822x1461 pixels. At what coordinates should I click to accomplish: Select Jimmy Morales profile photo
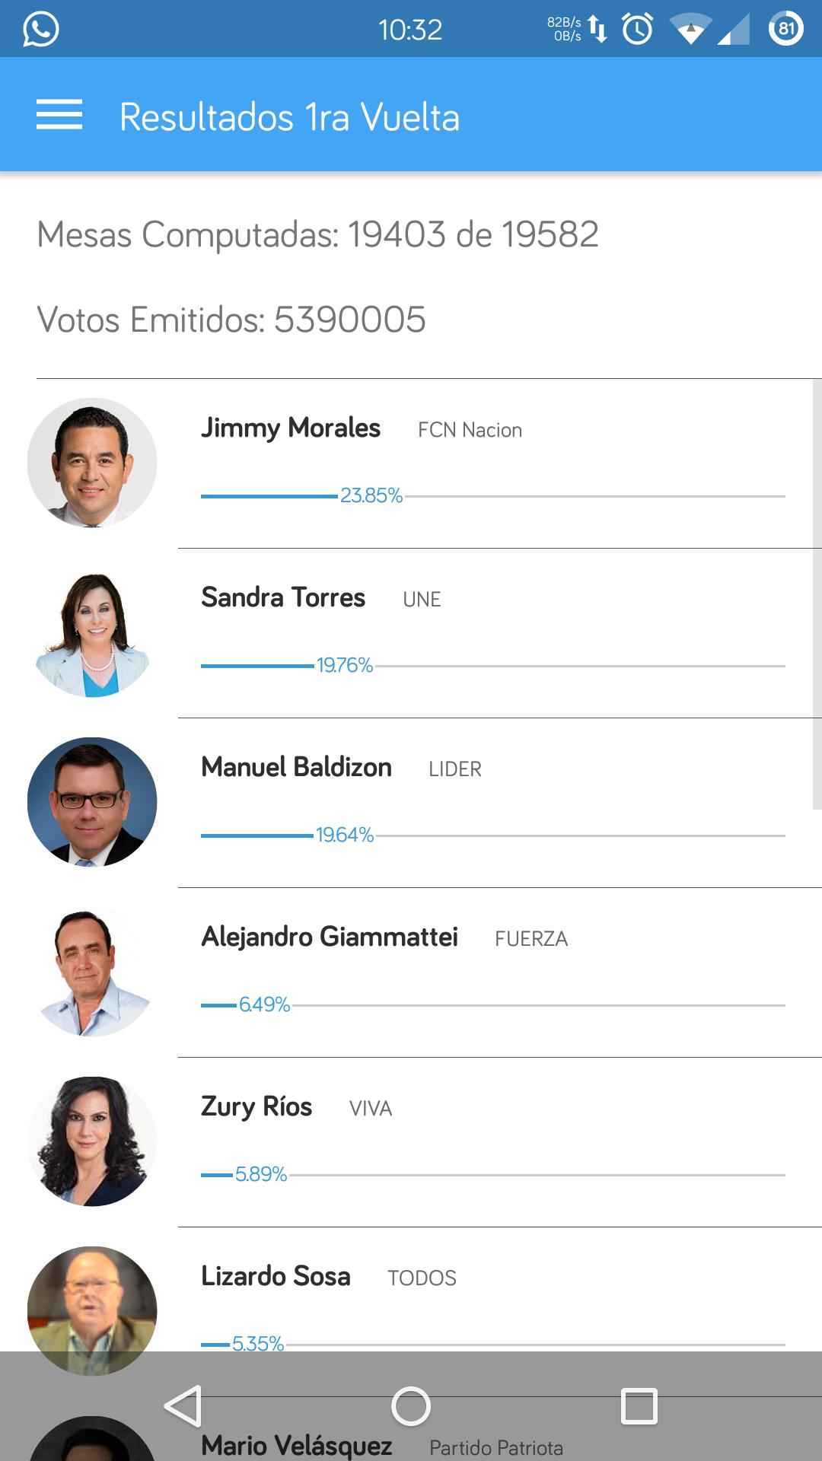point(91,460)
